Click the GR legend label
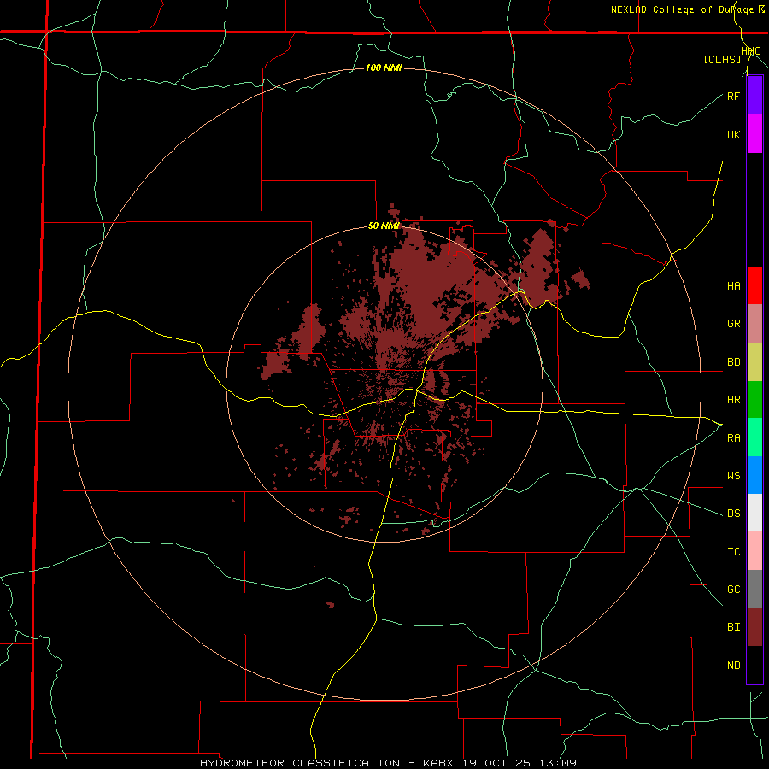 [733, 324]
